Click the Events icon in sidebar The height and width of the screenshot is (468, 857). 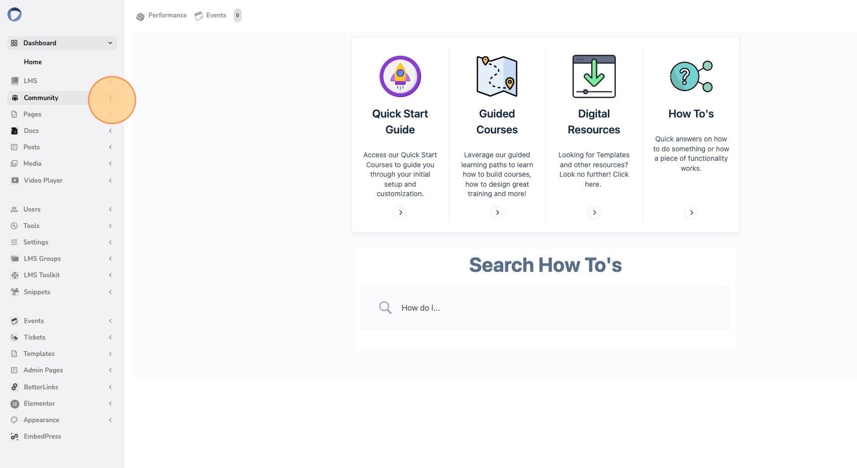tap(15, 321)
